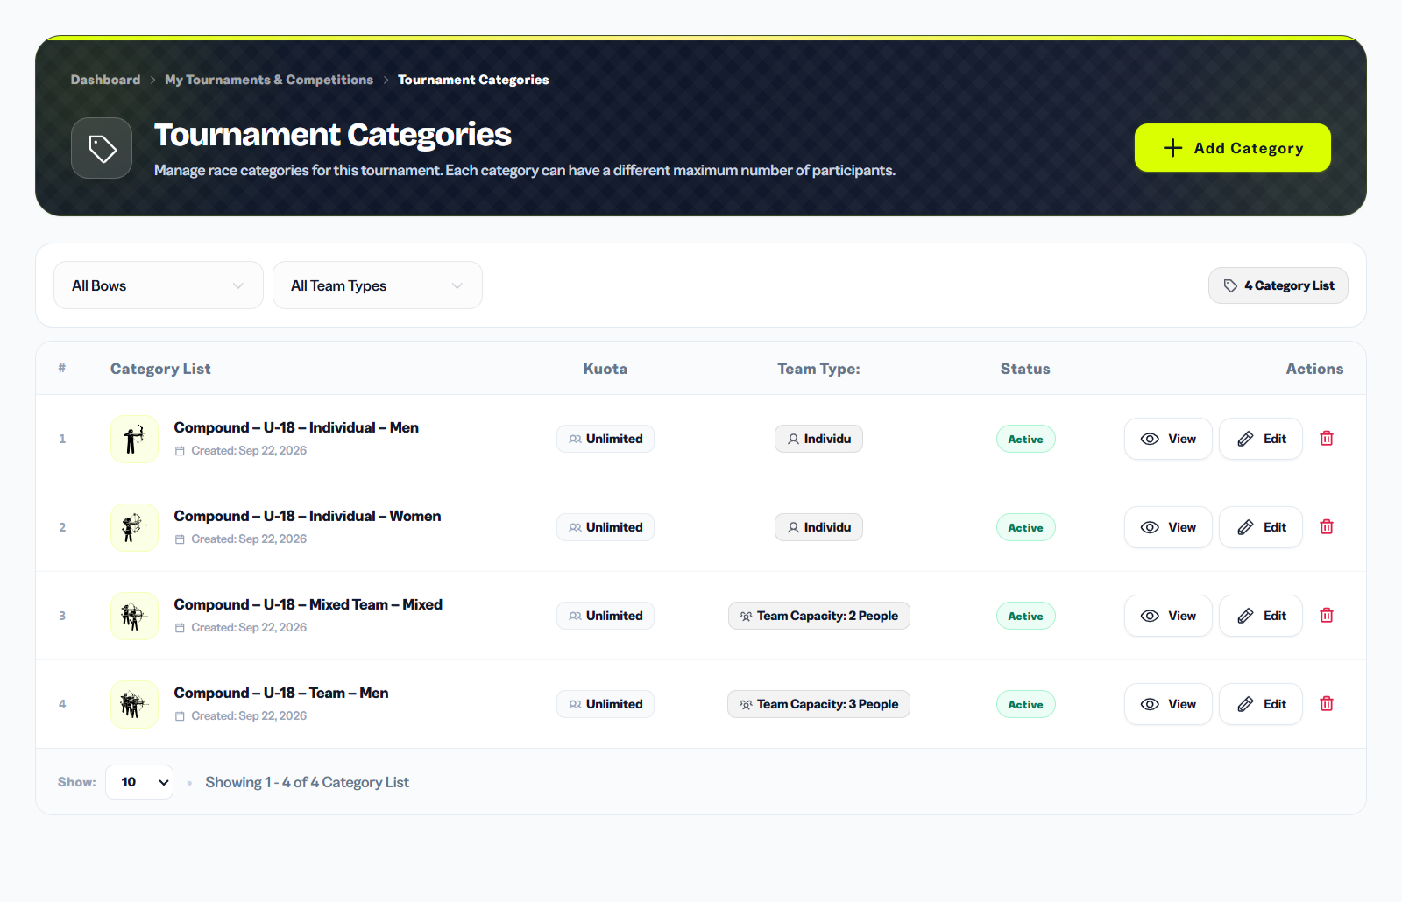Viewport: 1402px width, 902px height.
Task: Click the tag icon beside page title
Action: [x=102, y=148]
